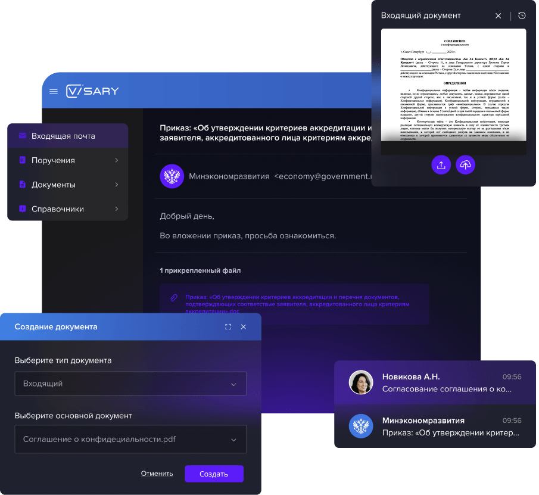Open notification from Новикова А.Н.
This screenshot has height=495, width=539.
click(435, 382)
